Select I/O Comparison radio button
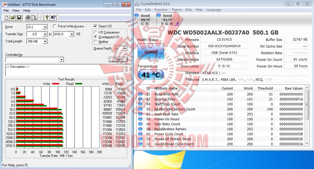Screen dimensions: 314x169 [96, 32]
